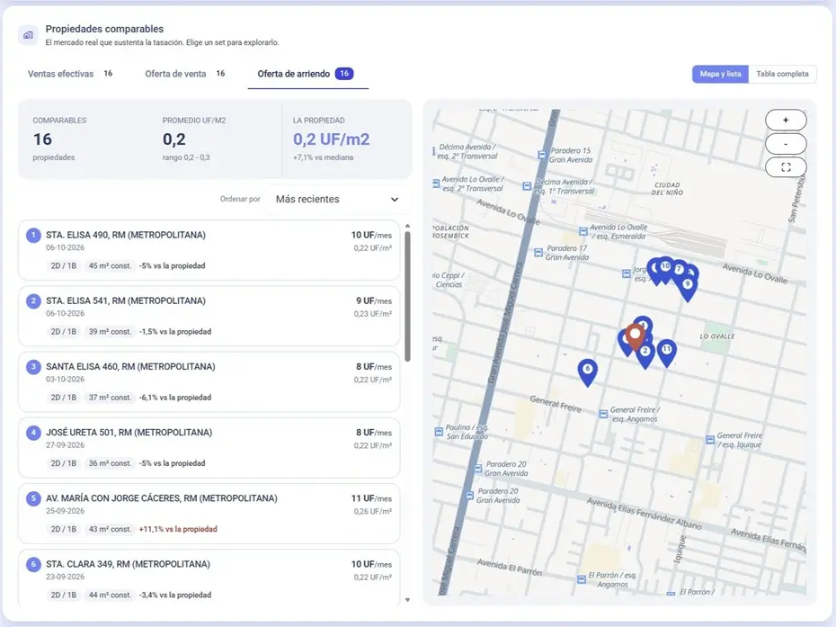Switch to Mapa y lista view

click(x=720, y=74)
